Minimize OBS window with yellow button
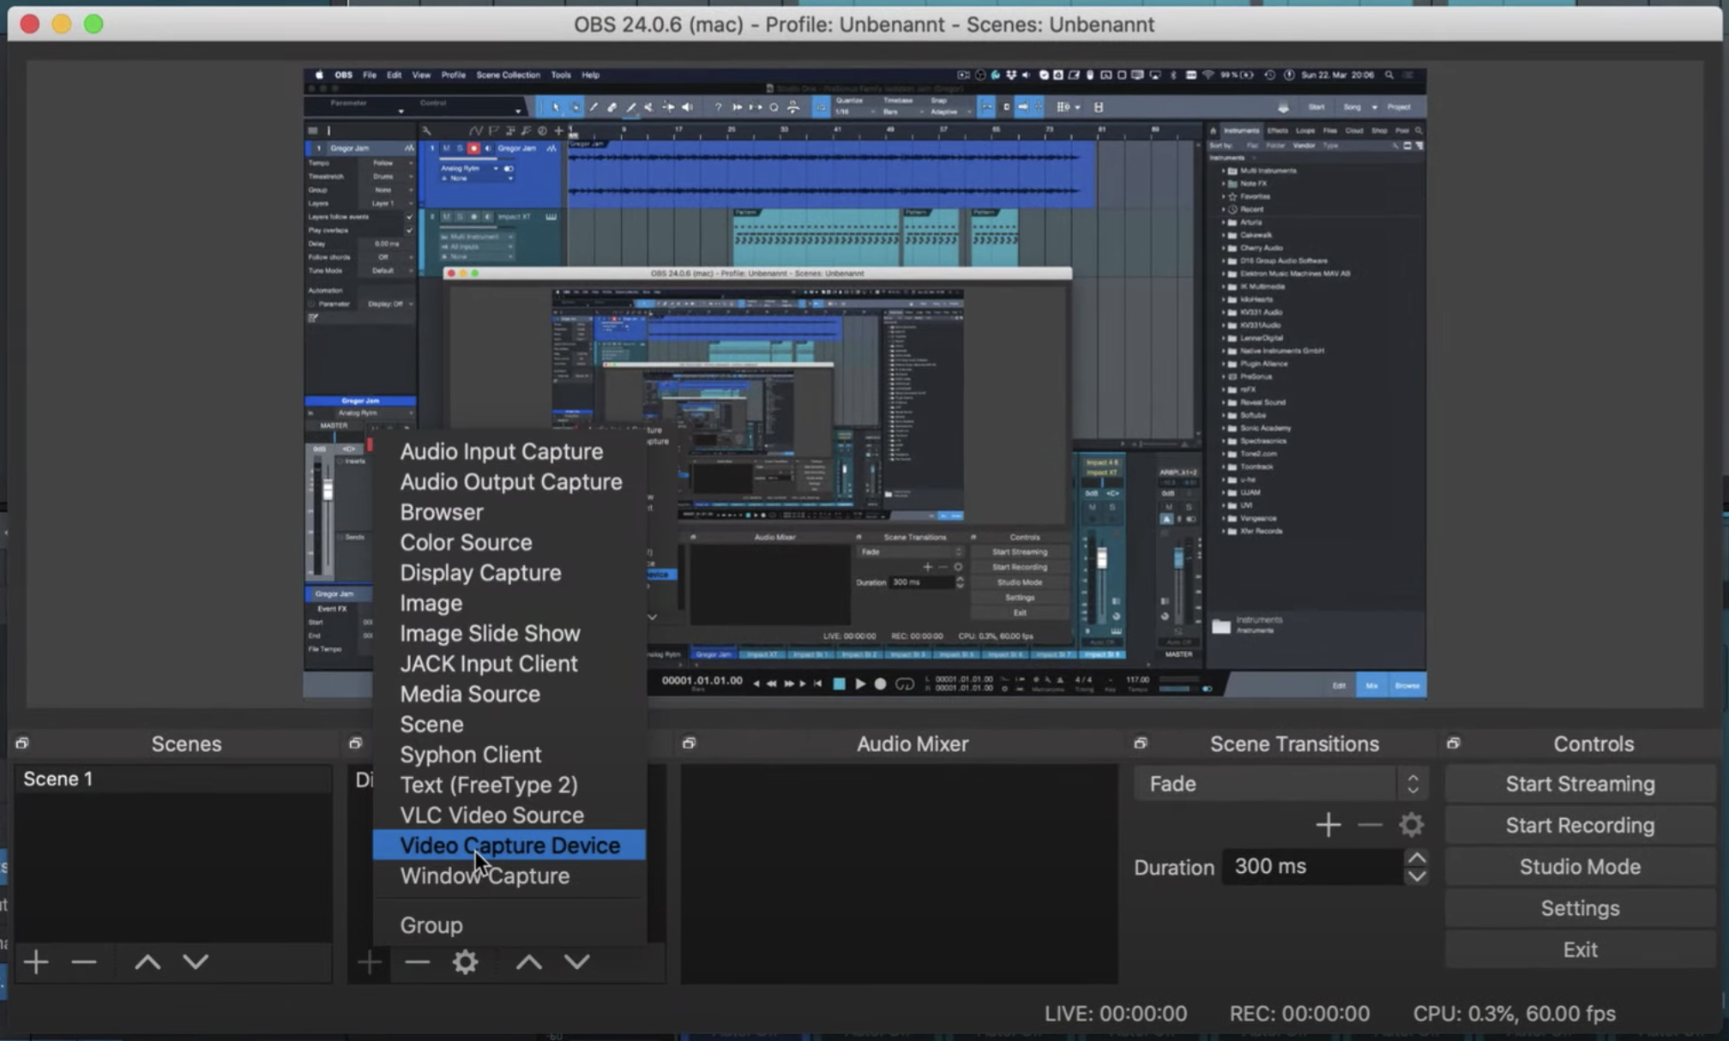This screenshot has height=1041, width=1729. click(62, 24)
